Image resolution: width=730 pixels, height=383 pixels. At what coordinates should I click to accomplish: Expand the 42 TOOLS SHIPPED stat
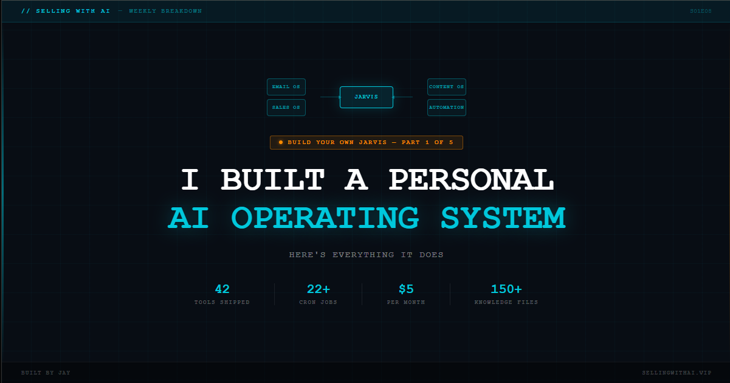tap(222, 294)
